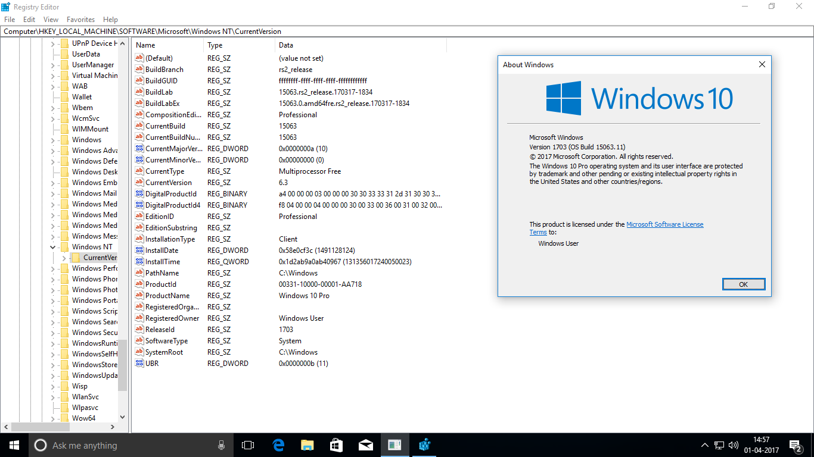Expand the CurrentVersion tree node

(x=64, y=258)
